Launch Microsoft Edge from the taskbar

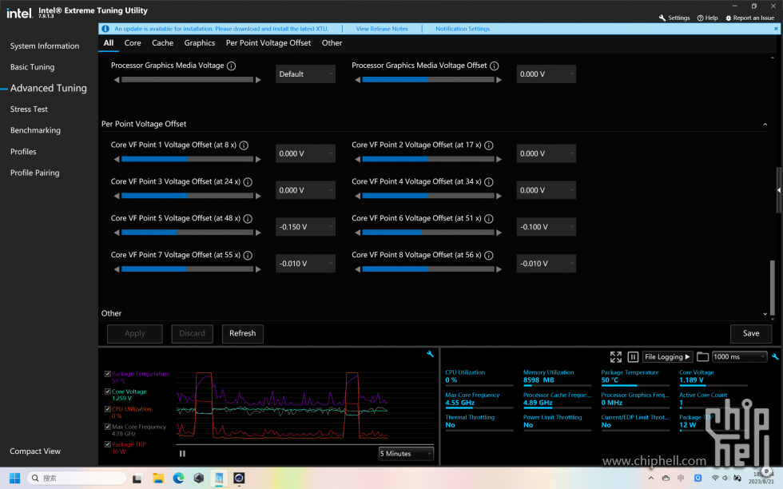click(x=178, y=478)
